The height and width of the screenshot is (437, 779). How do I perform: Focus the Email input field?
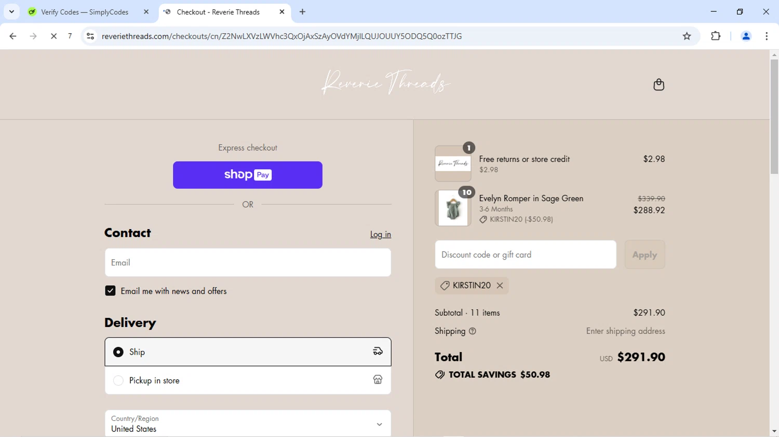tap(248, 262)
